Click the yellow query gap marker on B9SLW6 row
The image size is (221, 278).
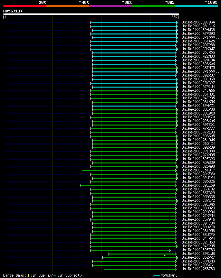[165, 255]
